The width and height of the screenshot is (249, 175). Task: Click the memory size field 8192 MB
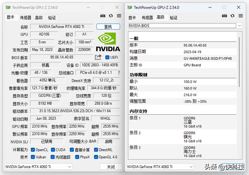click(45, 103)
